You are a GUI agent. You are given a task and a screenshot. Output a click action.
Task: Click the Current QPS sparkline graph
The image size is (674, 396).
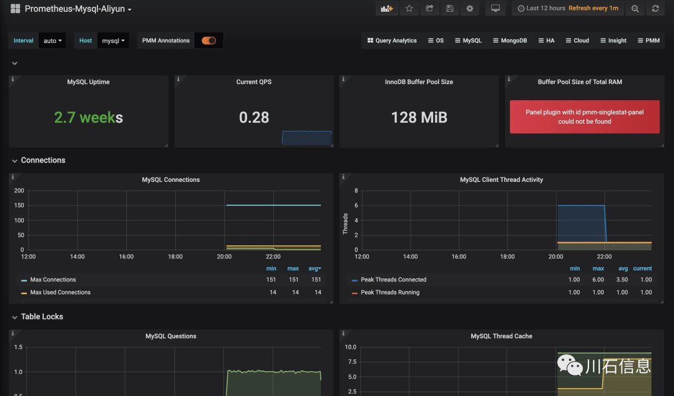click(x=307, y=137)
